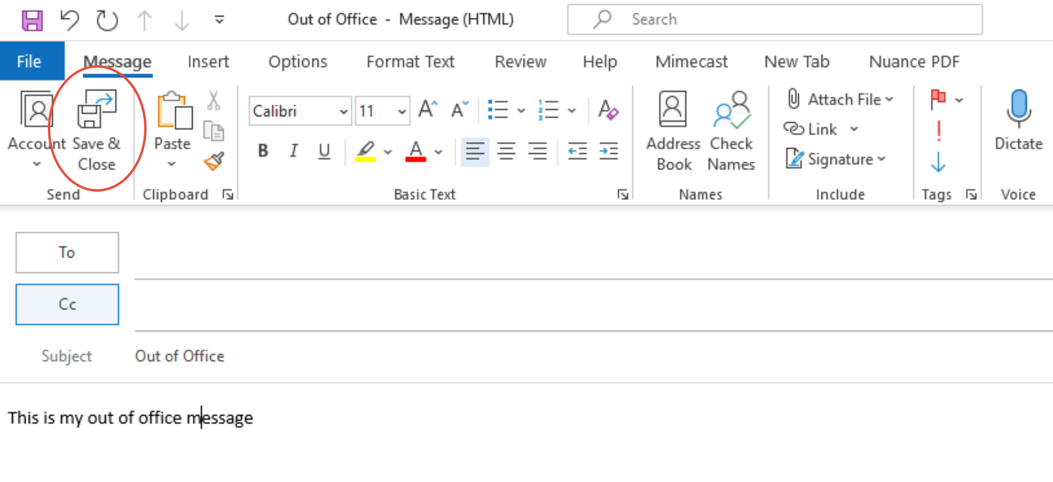The image size is (1053, 482).
Task: Open the Signature menu
Action: [x=836, y=159]
